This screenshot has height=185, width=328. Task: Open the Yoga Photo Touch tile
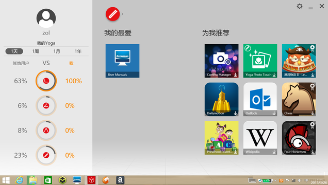(260, 61)
